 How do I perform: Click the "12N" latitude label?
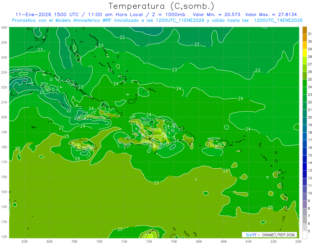(x=4, y=237)
